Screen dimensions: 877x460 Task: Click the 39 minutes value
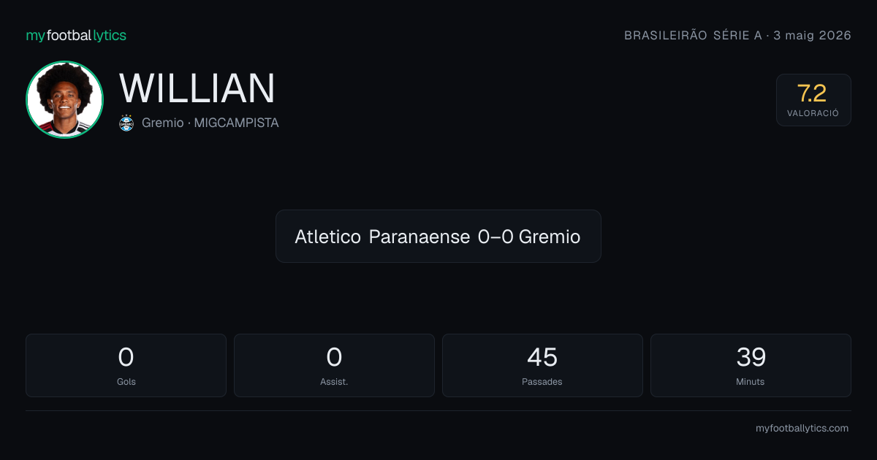click(751, 357)
